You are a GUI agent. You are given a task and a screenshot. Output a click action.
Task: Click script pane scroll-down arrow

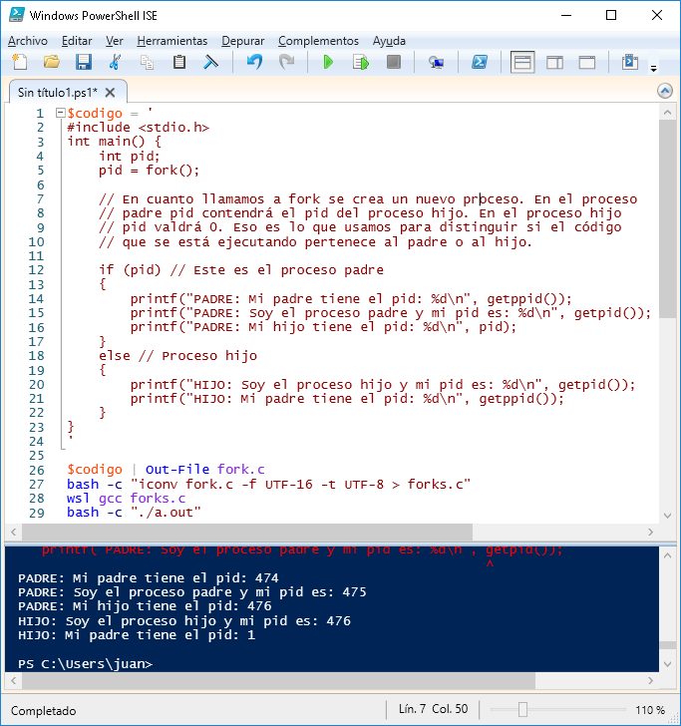point(667,516)
